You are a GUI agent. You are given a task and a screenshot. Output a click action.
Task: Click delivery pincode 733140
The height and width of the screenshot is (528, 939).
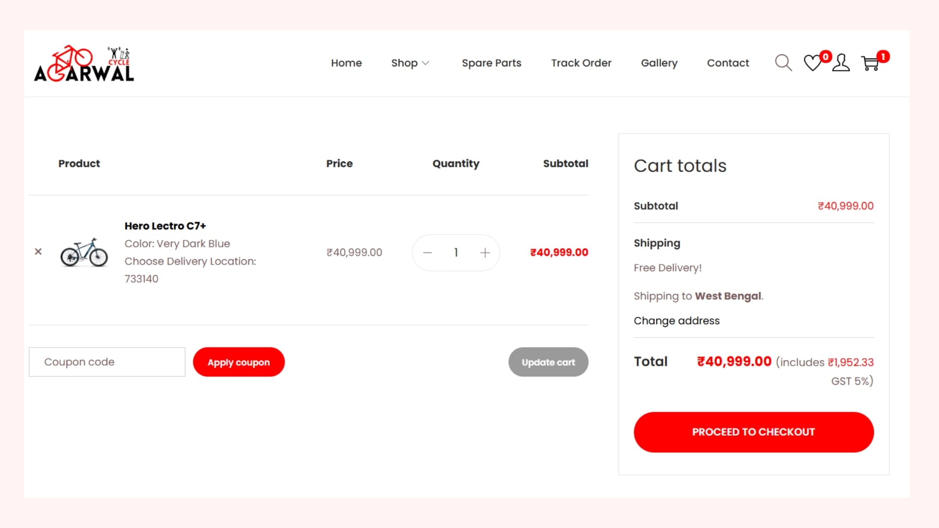141,279
